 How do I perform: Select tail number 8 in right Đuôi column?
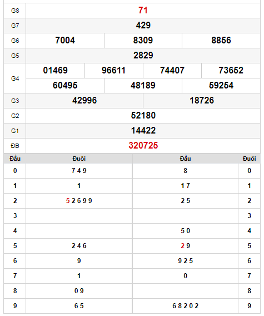[x=250, y=291]
